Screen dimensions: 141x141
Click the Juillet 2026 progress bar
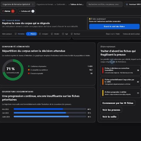[x=50, y=117]
